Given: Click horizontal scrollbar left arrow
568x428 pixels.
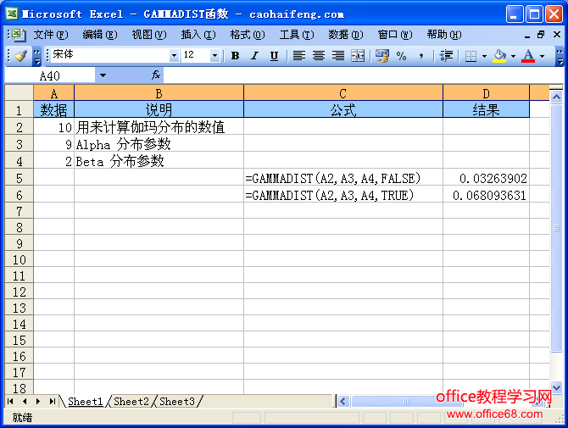Looking at the screenshot, I should coord(343,401).
